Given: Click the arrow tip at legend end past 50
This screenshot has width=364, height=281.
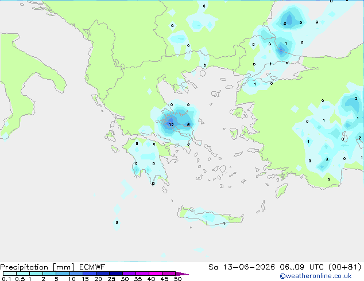Looking at the screenshot, I should [183, 274].
